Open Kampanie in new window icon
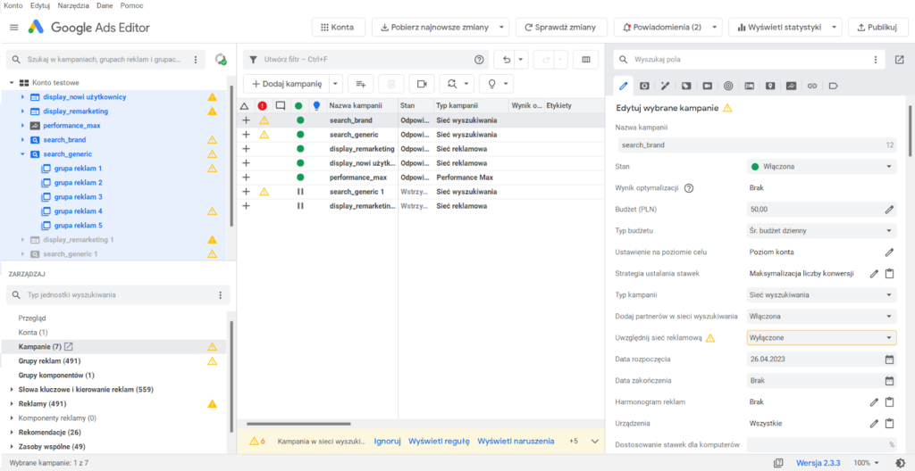 pyautogui.click(x=68, y=347)
